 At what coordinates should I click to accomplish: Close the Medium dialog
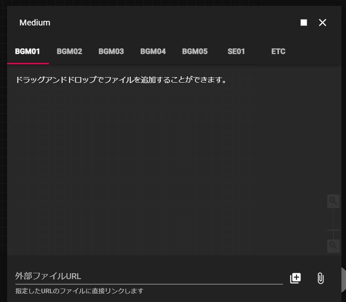323,23
